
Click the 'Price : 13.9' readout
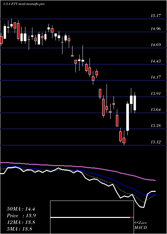(x=21, y=216)
